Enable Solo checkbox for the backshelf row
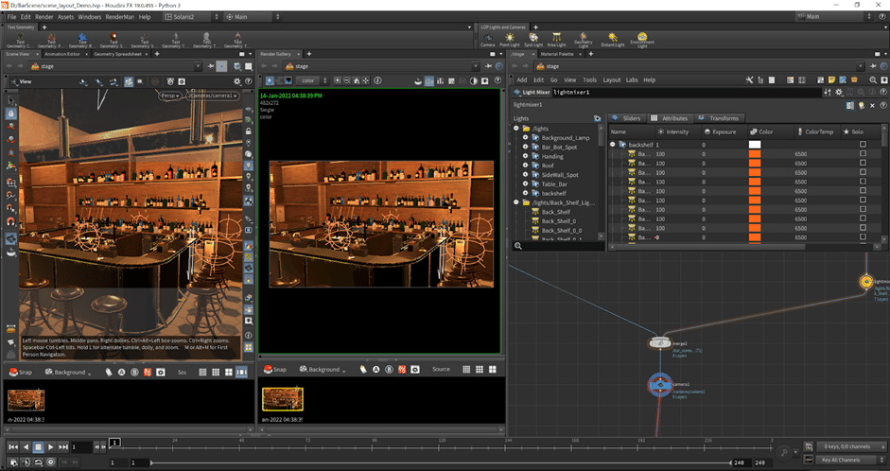The image size is (890, 471). (862, 144)
